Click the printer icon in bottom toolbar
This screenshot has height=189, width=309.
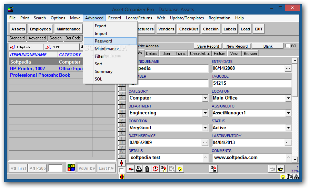pyautogui.click(x=139, y=169)
